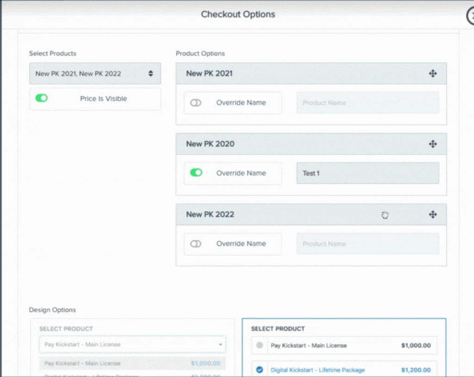474x377 pixels.
Task: Click the blue checkmark beside Digital Kickstart package
Action: 260,370
